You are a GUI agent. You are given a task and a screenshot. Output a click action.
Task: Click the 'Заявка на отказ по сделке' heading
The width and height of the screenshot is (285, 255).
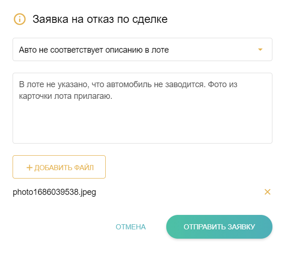click(x=100, y=19)
